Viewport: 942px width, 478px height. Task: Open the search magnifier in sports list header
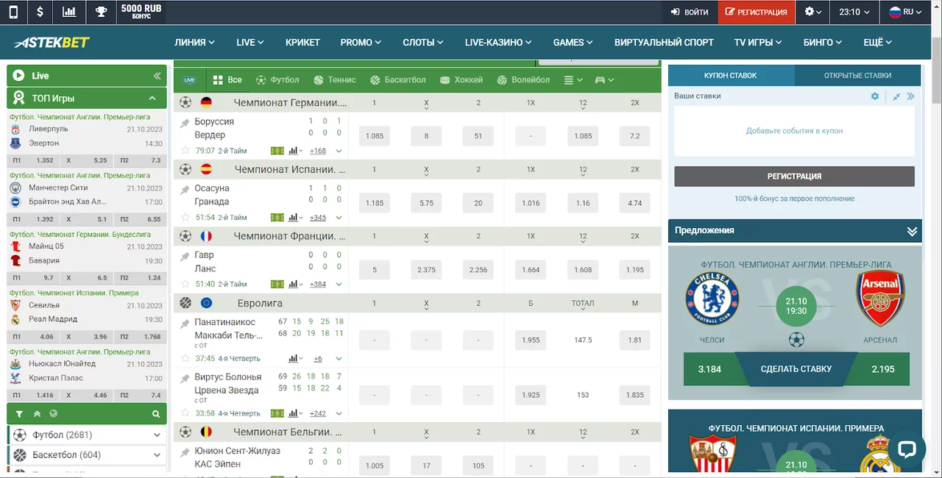coord(156,414)
